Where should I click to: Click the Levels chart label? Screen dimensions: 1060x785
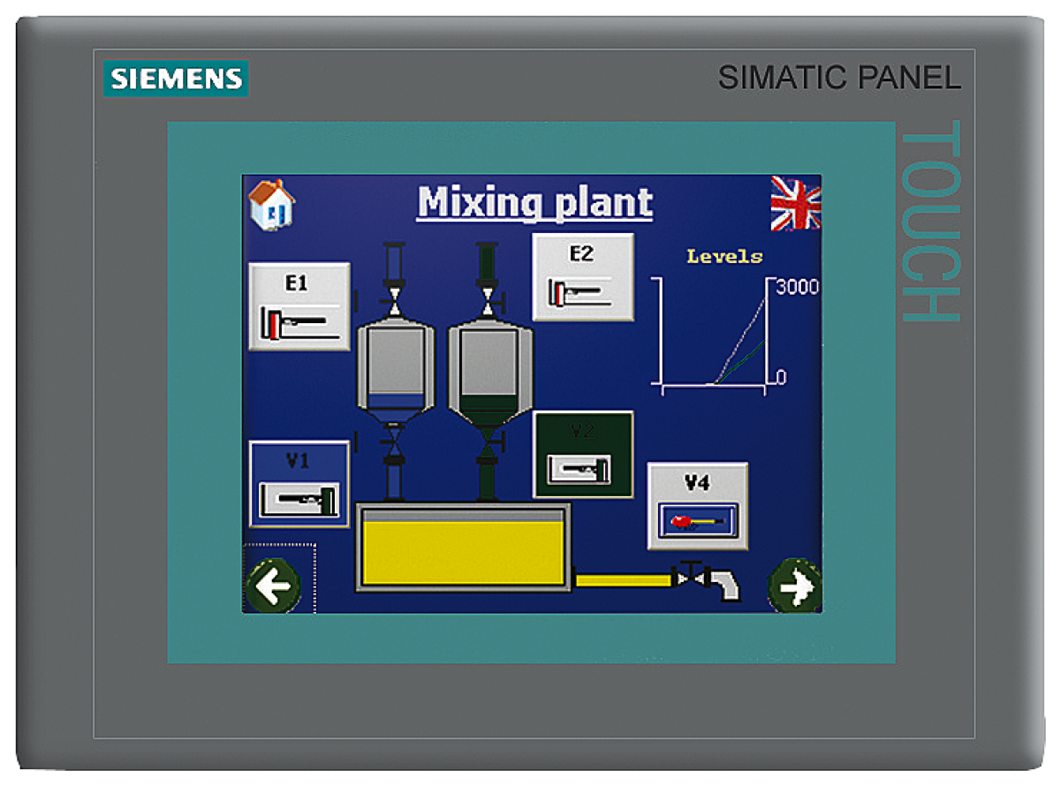click(724, 257)
